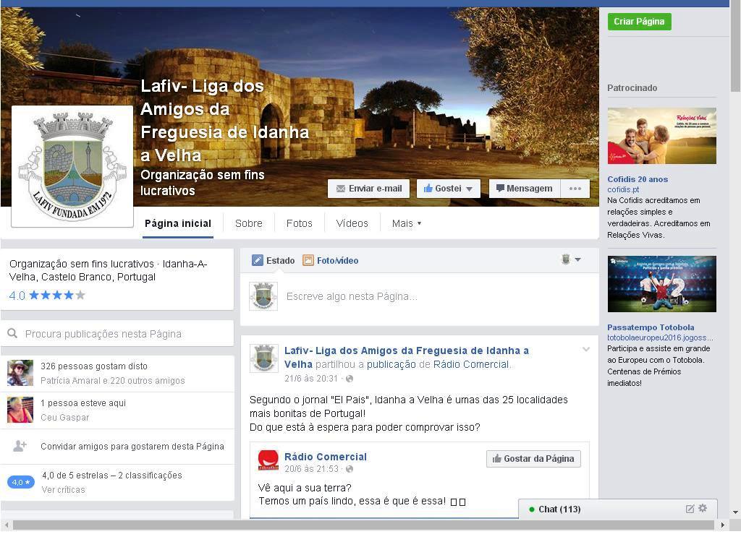Click the Lafiv post author avatar
Image resolution: width=741 pixels, height=555 pixels.
coord(263,358)
